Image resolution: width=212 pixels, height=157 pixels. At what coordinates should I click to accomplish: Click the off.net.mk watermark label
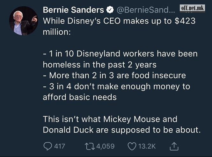click(192, 8)
